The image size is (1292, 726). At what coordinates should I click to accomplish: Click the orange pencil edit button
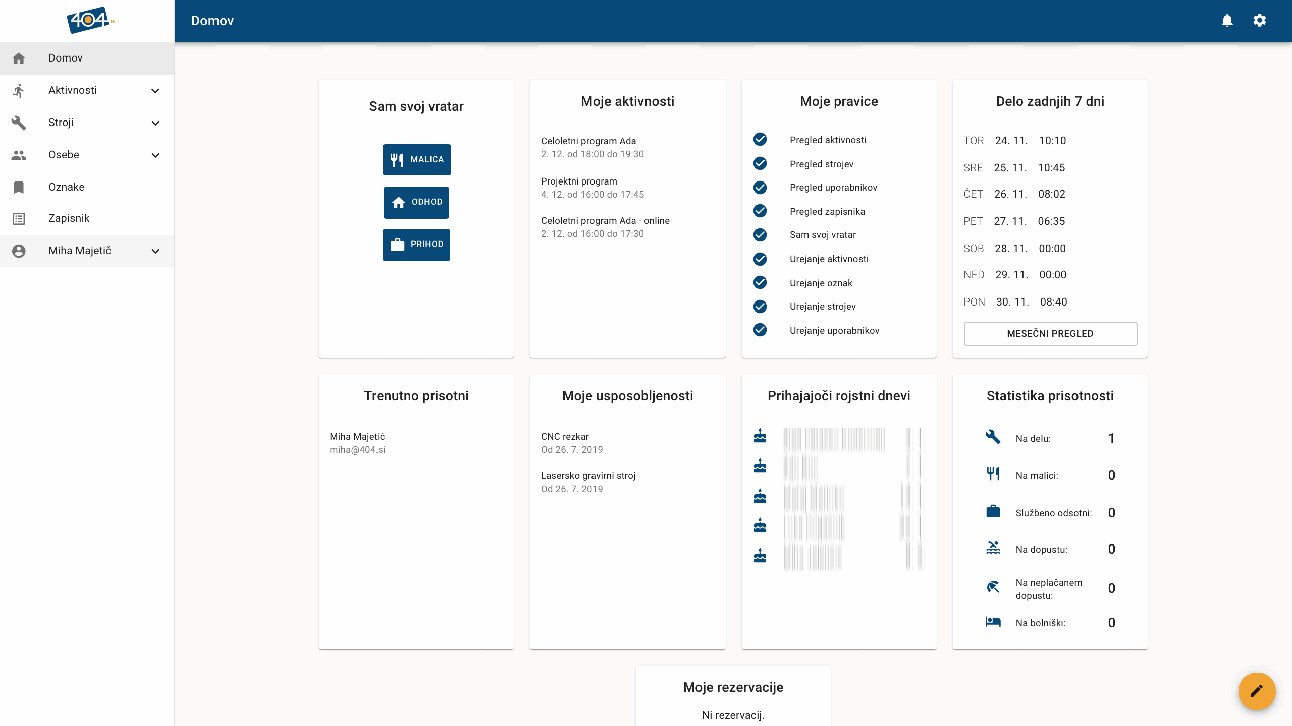(x=1257, y=690)
